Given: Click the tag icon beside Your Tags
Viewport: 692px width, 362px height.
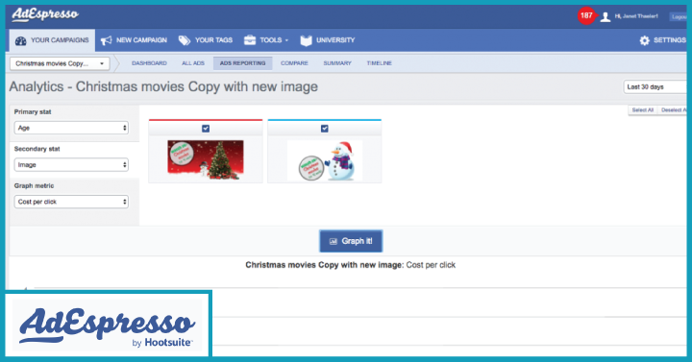Looking at the screenshot, I should (x=184, y=40).
